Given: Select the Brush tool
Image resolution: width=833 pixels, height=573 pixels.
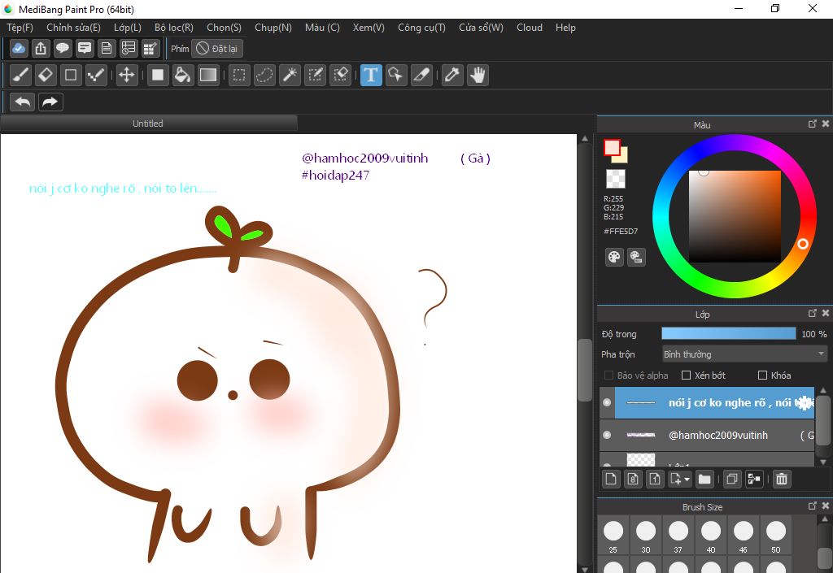Looking at the screenshot, I should point(20,75).
